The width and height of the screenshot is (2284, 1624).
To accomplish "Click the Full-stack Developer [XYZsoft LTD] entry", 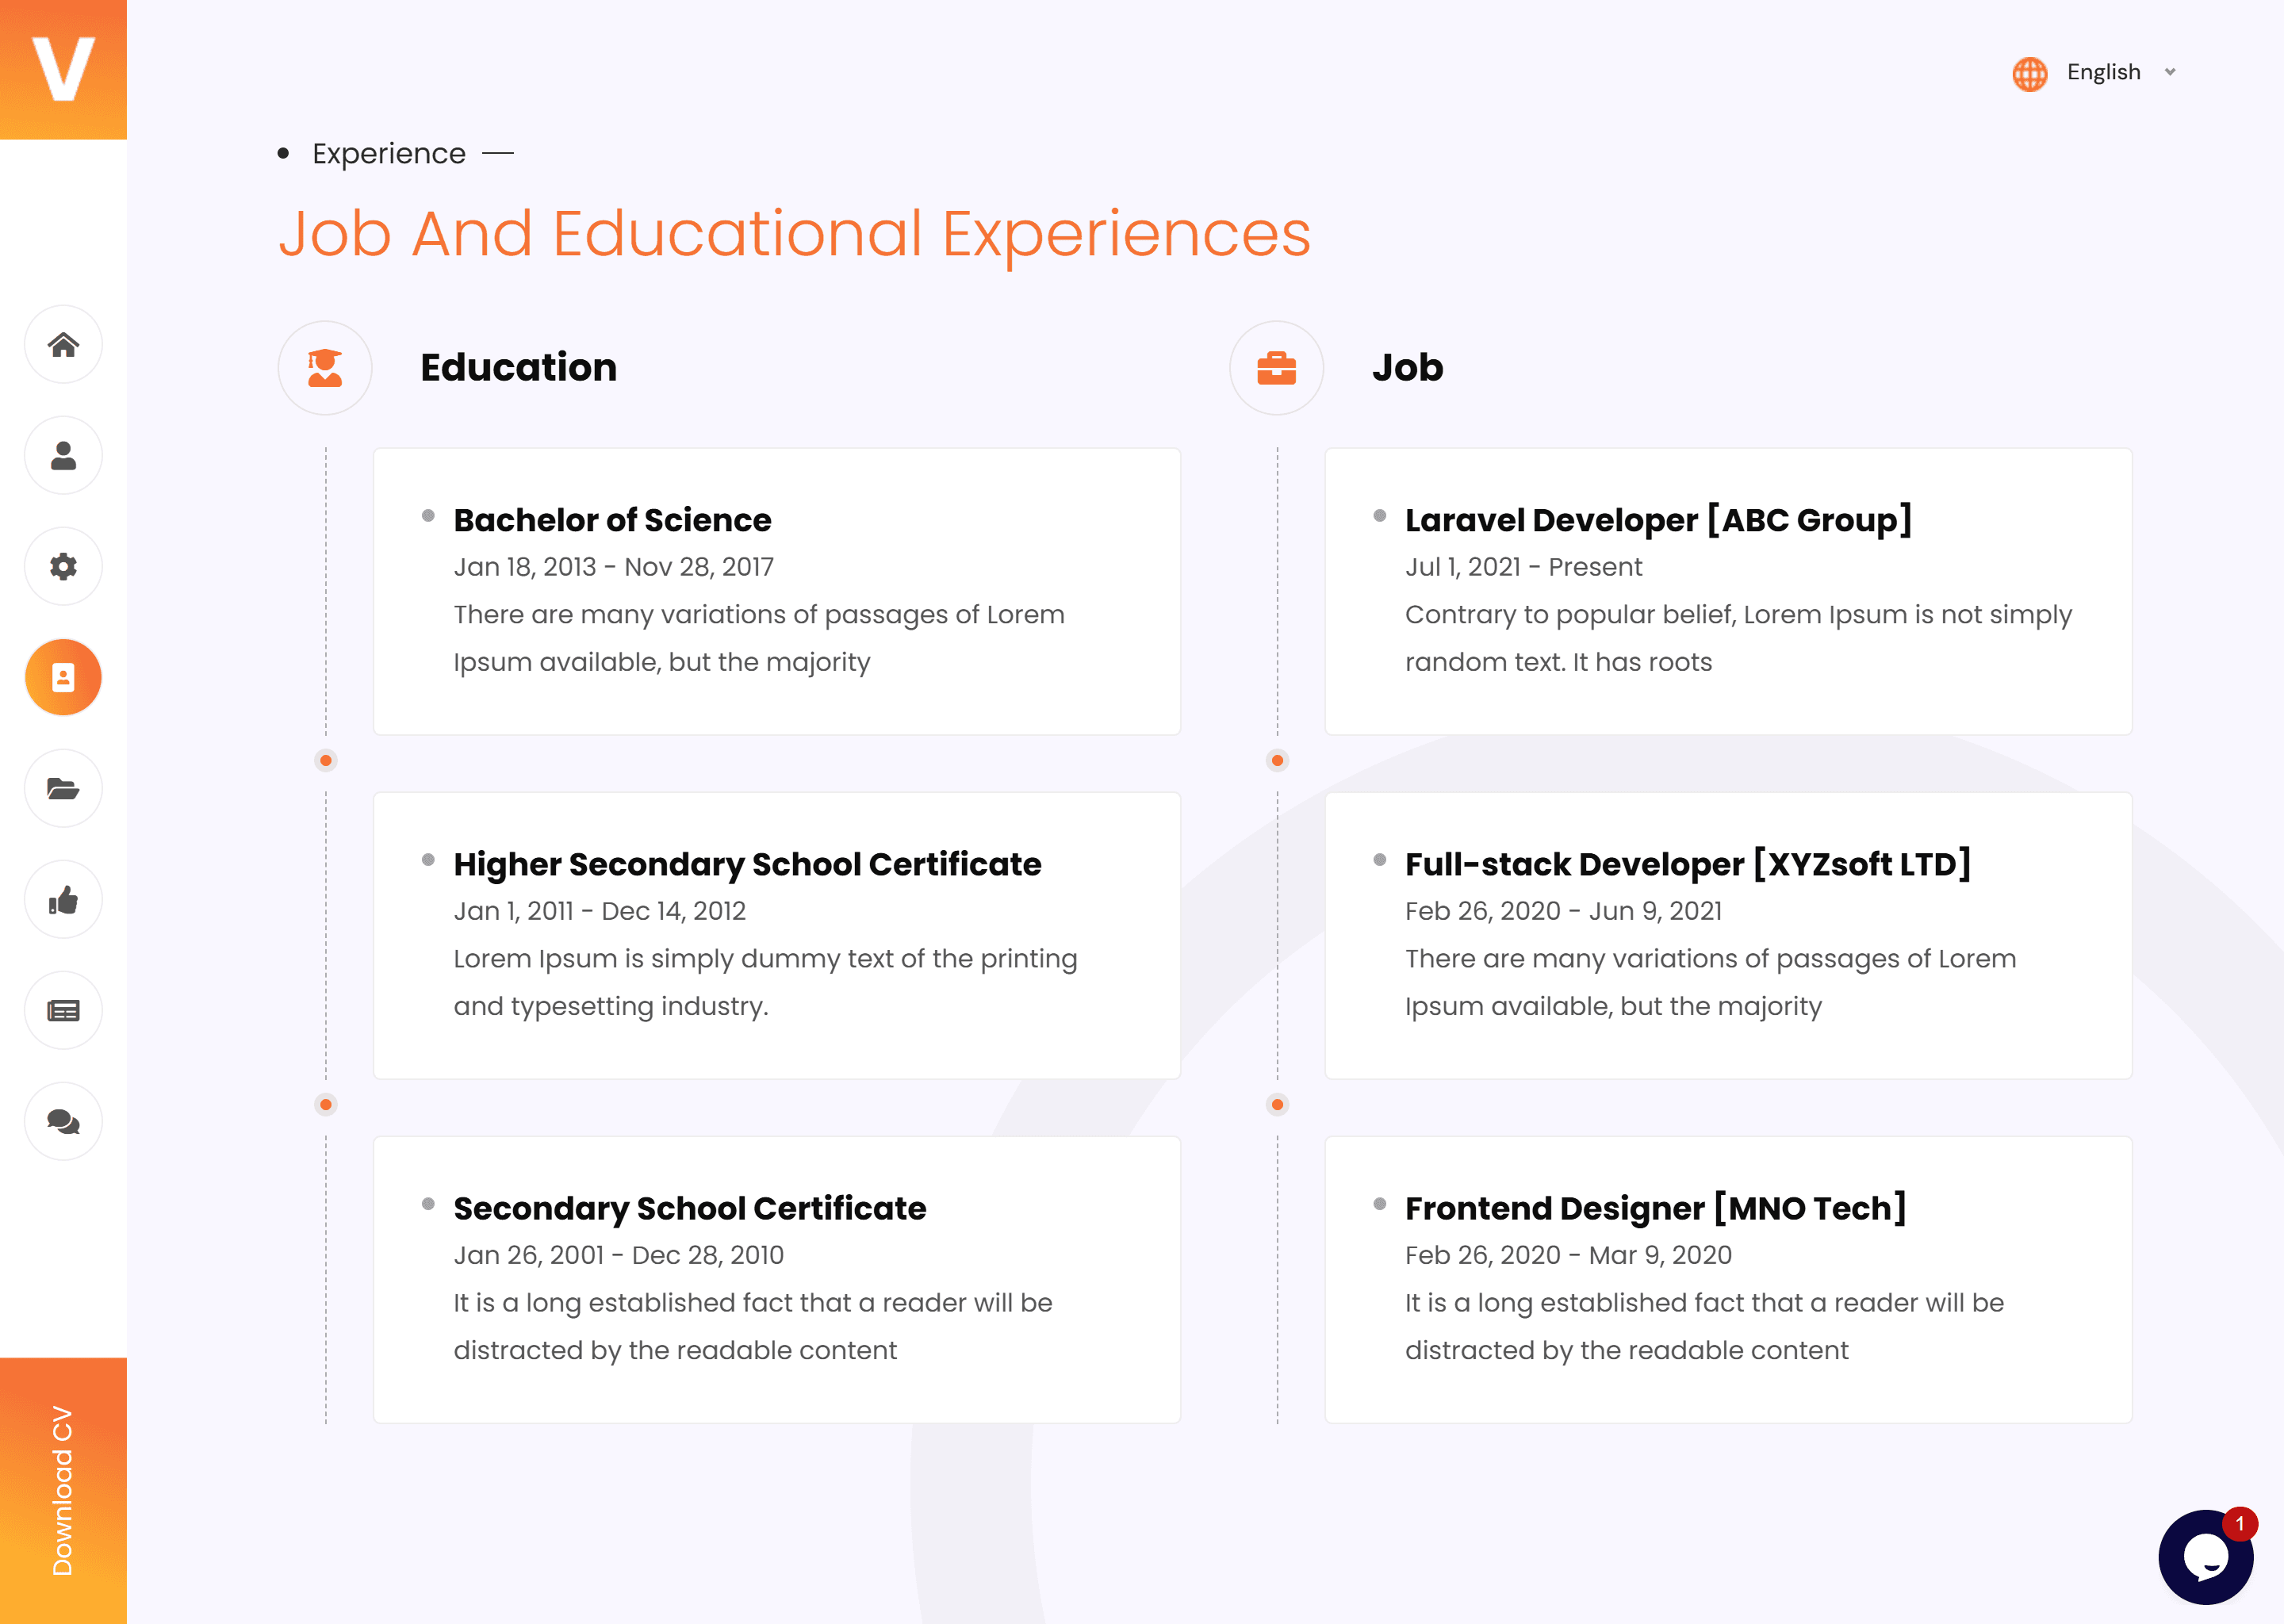I will point(1687,864).
